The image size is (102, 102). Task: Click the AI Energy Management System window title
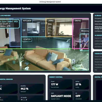[50, 2]
